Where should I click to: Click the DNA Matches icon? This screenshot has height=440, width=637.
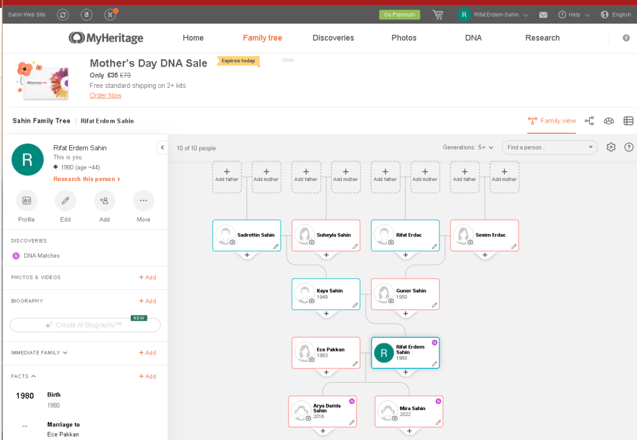click(16, 256)
